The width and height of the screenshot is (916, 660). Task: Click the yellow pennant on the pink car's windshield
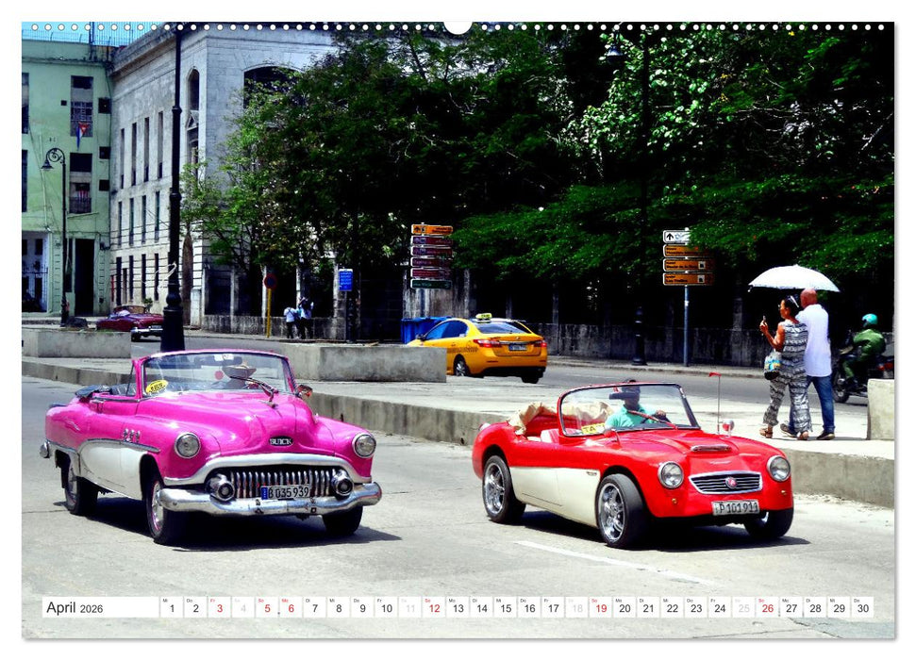point(157,388)
